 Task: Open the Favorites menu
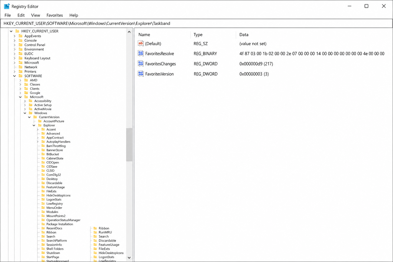[54, 15]
